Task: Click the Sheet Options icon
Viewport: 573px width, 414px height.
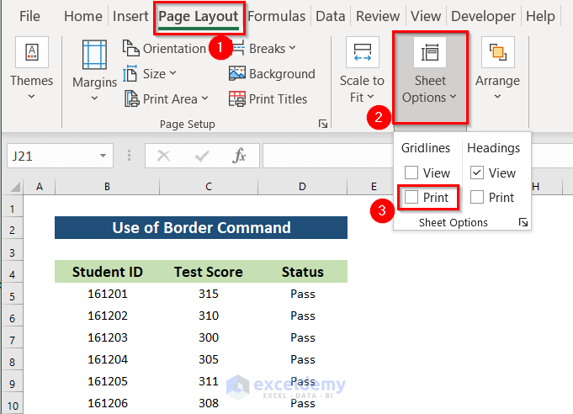Action: 430,52
